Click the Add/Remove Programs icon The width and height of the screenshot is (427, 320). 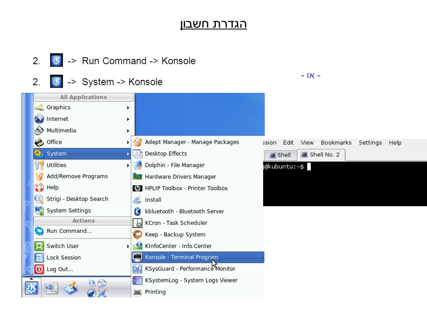pyautogui.click(x=39, y=176)
